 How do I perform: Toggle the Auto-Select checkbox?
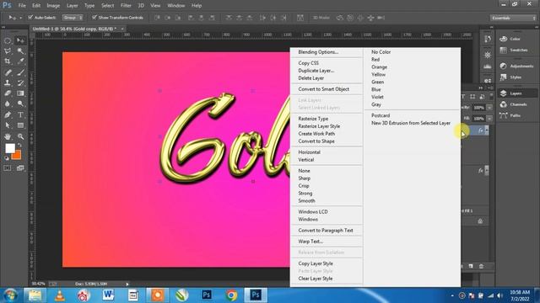pyautogui.click(x=30, y=17)
